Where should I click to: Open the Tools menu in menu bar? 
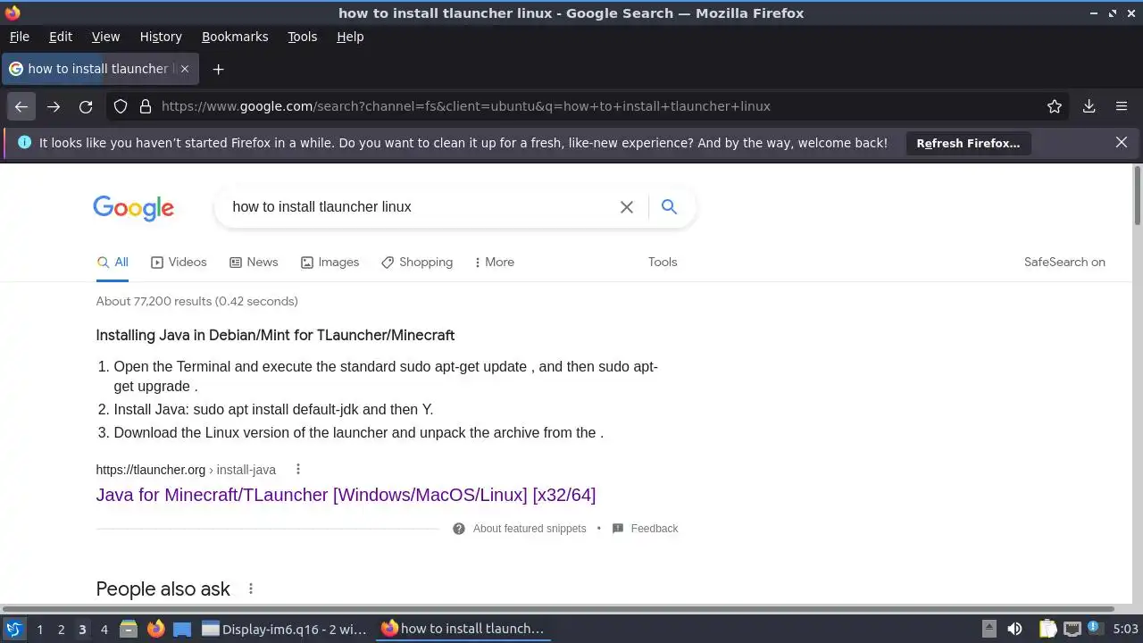tap(303, 37)
